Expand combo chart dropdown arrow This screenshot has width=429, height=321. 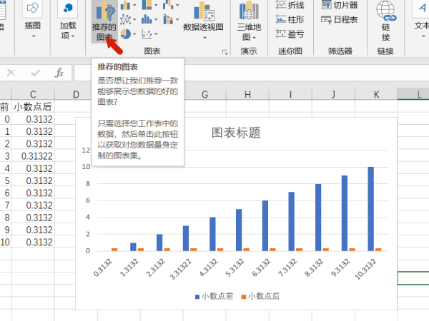click(177, 19)
